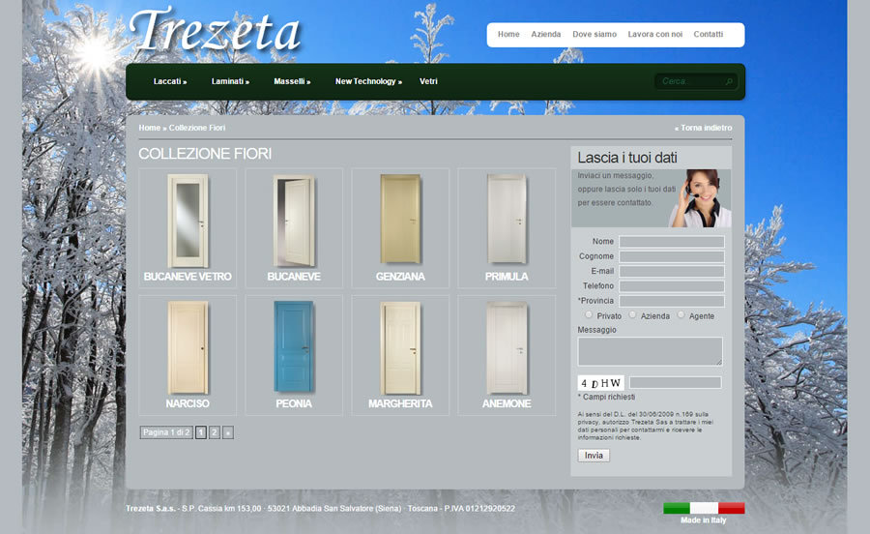The height and width of the screenshot is (534, 870).
Task: Go to Contatti in top navigation
Action: pos(708,35)
